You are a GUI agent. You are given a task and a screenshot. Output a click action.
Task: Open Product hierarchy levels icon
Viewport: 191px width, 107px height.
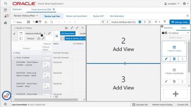click(x=39, y=38)
